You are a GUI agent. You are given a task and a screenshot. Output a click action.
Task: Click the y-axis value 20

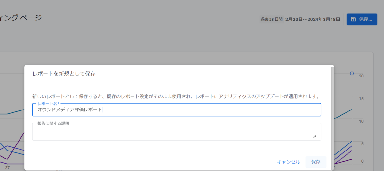[x=361, y=76]
